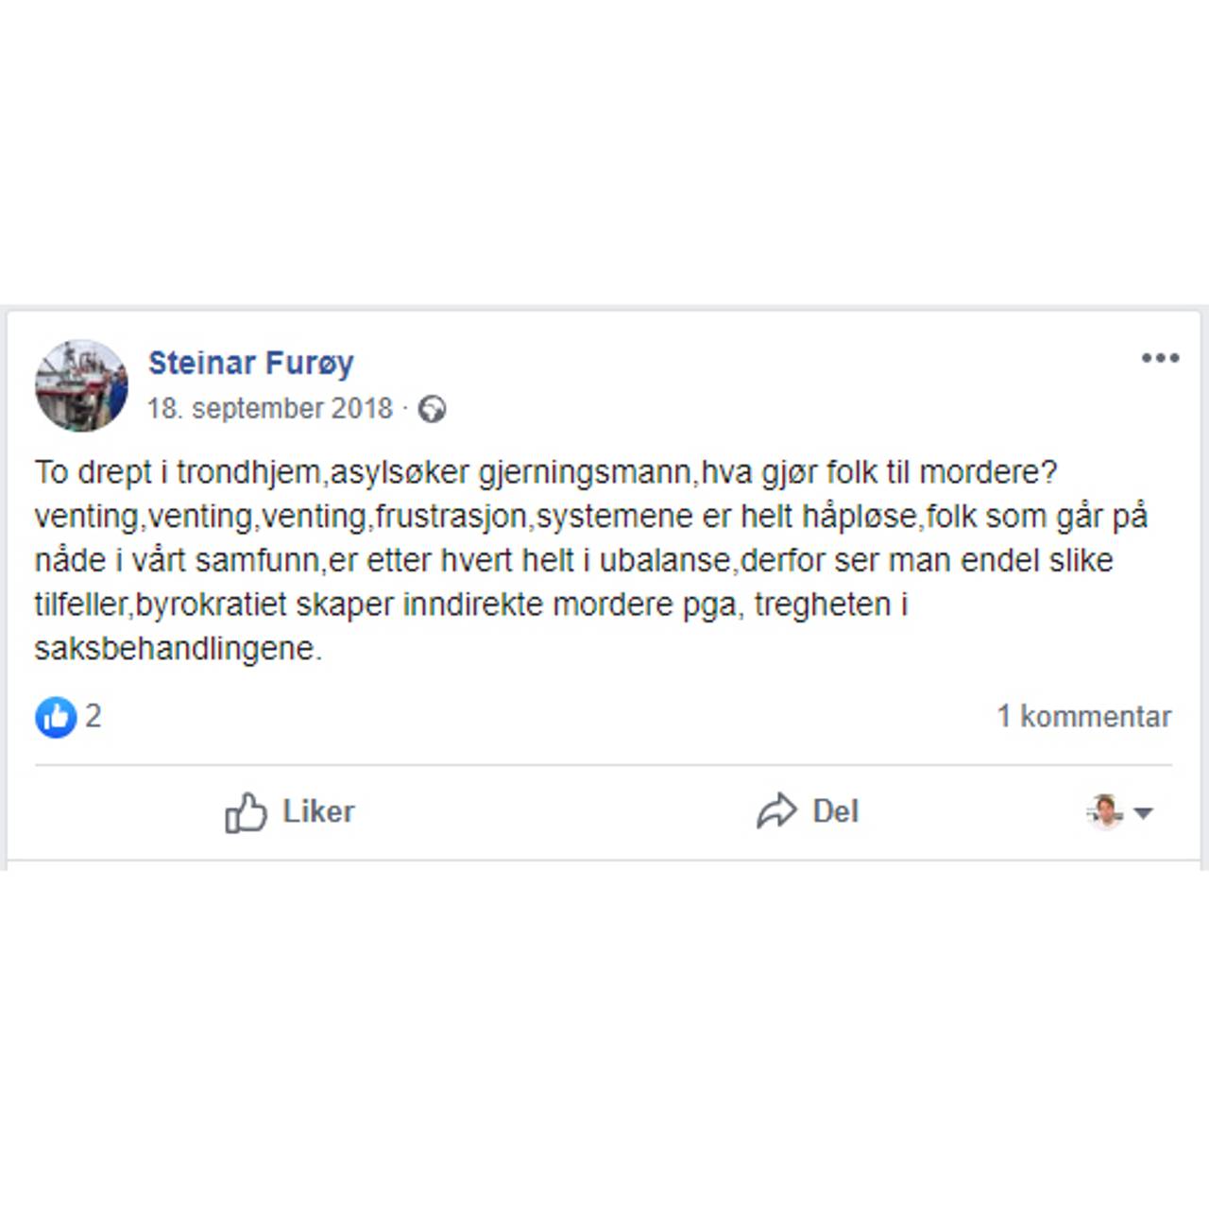Open the 1 kommentar link
The height and width of the screenshot is (1209, 1209).
click(1084, 716)
